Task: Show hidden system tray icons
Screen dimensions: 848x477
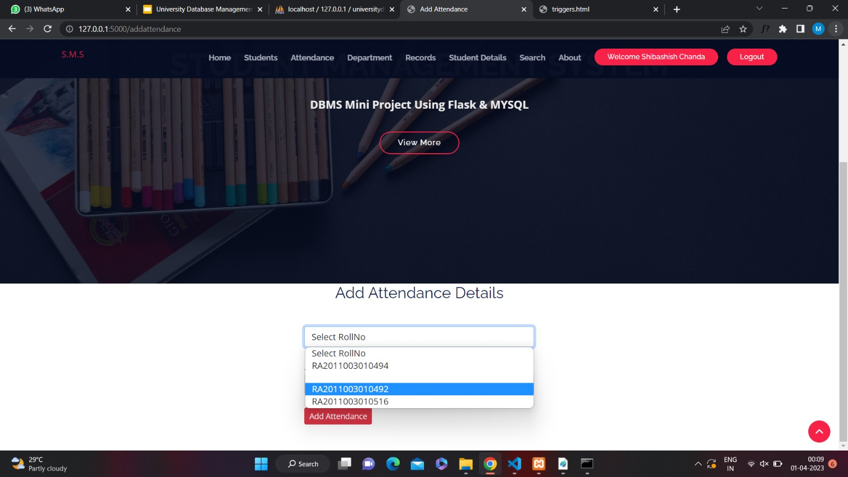Action: tap(698, 464)
